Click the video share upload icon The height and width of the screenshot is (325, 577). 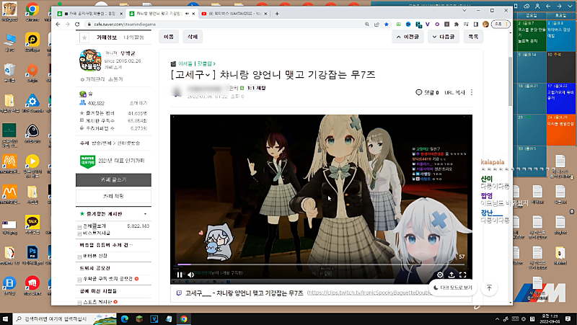452,275
